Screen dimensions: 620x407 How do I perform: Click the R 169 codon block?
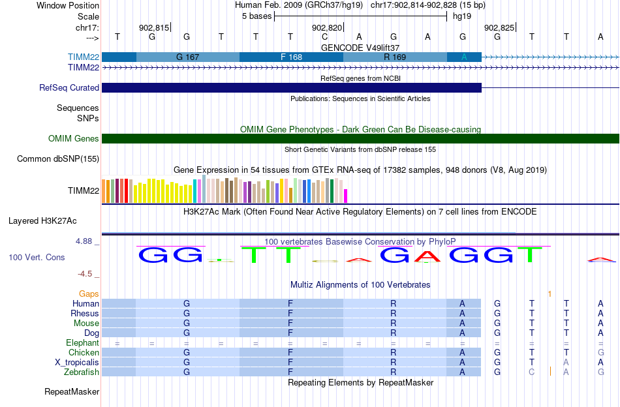point(395,57)
